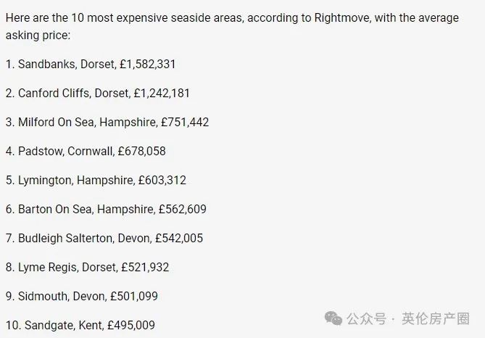Click the word Rightmove in the intro
485x338 pixels.
[341, 17]
